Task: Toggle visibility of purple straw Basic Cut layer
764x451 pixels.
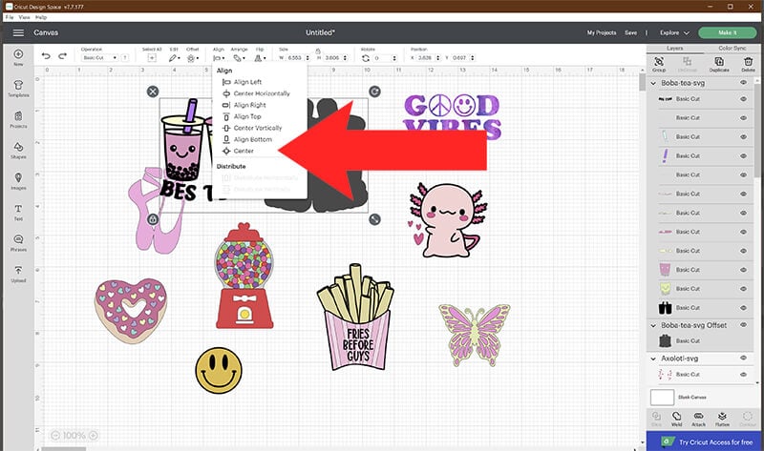Action: coord(743,155)
